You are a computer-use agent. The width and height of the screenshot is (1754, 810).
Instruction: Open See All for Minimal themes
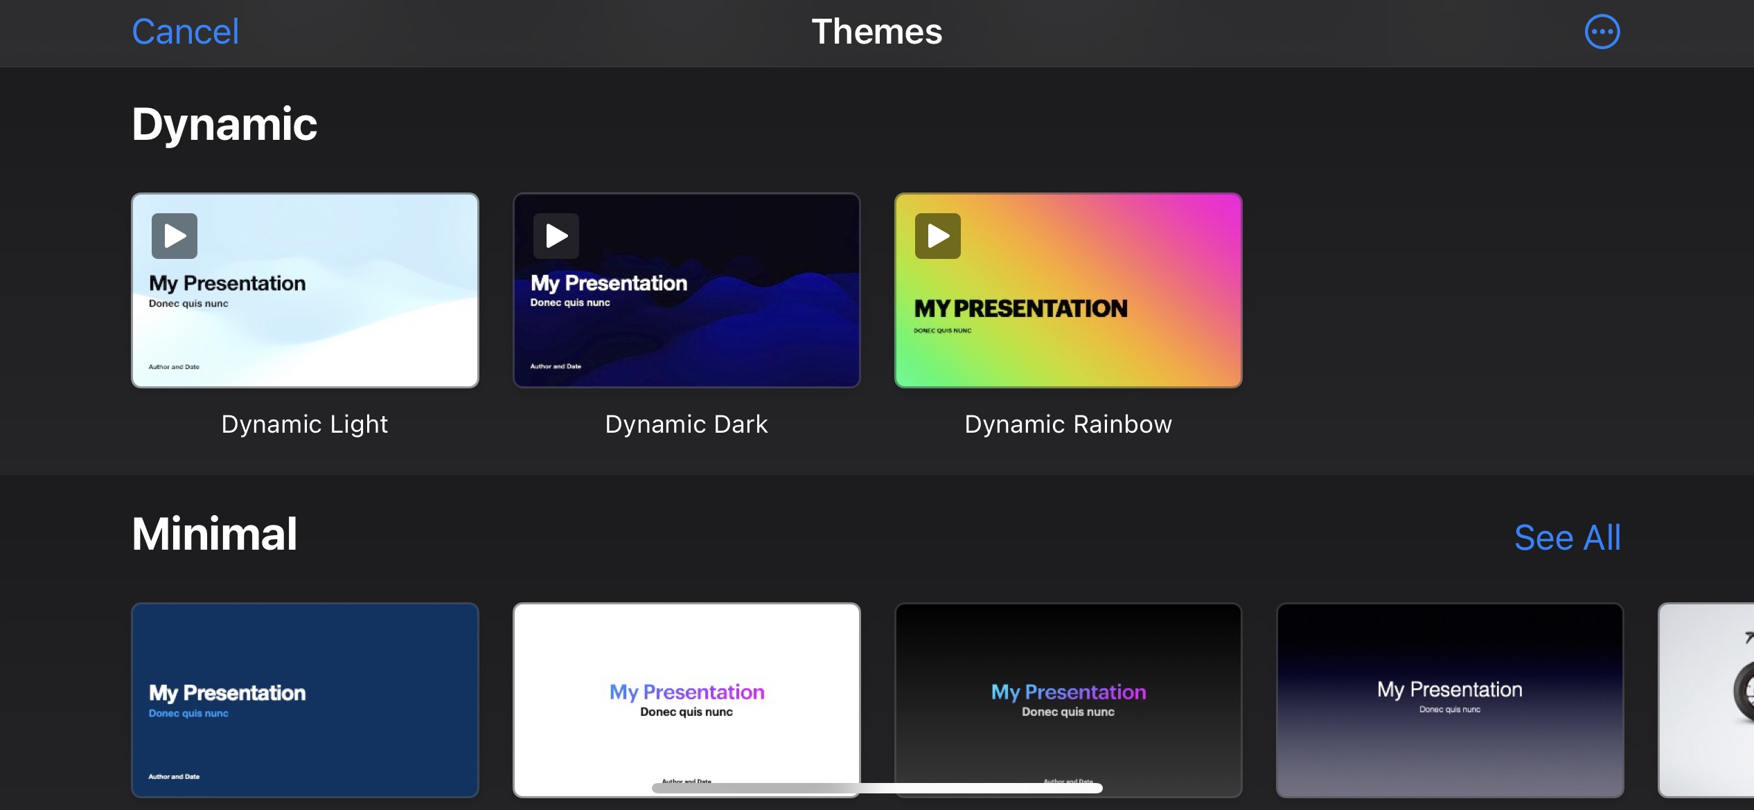pos(1568,538)
